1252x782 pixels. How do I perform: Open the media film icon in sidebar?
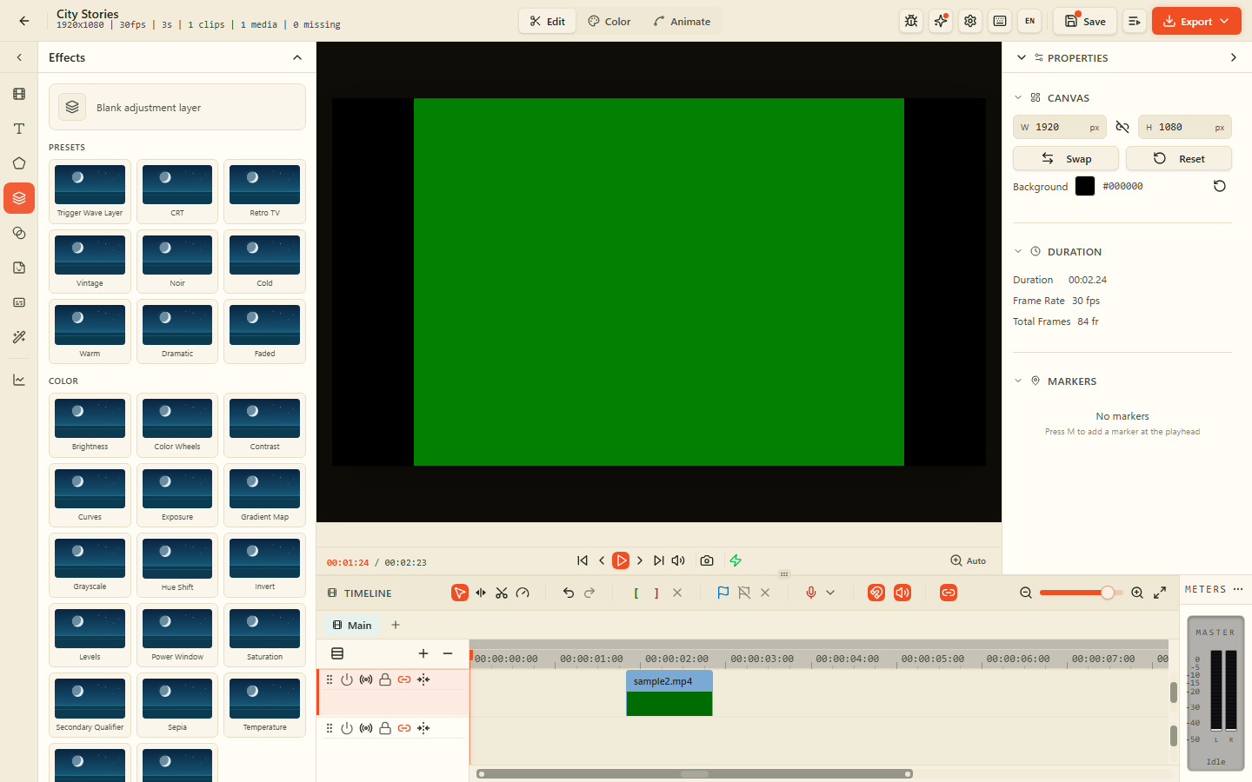click(19, 94)
